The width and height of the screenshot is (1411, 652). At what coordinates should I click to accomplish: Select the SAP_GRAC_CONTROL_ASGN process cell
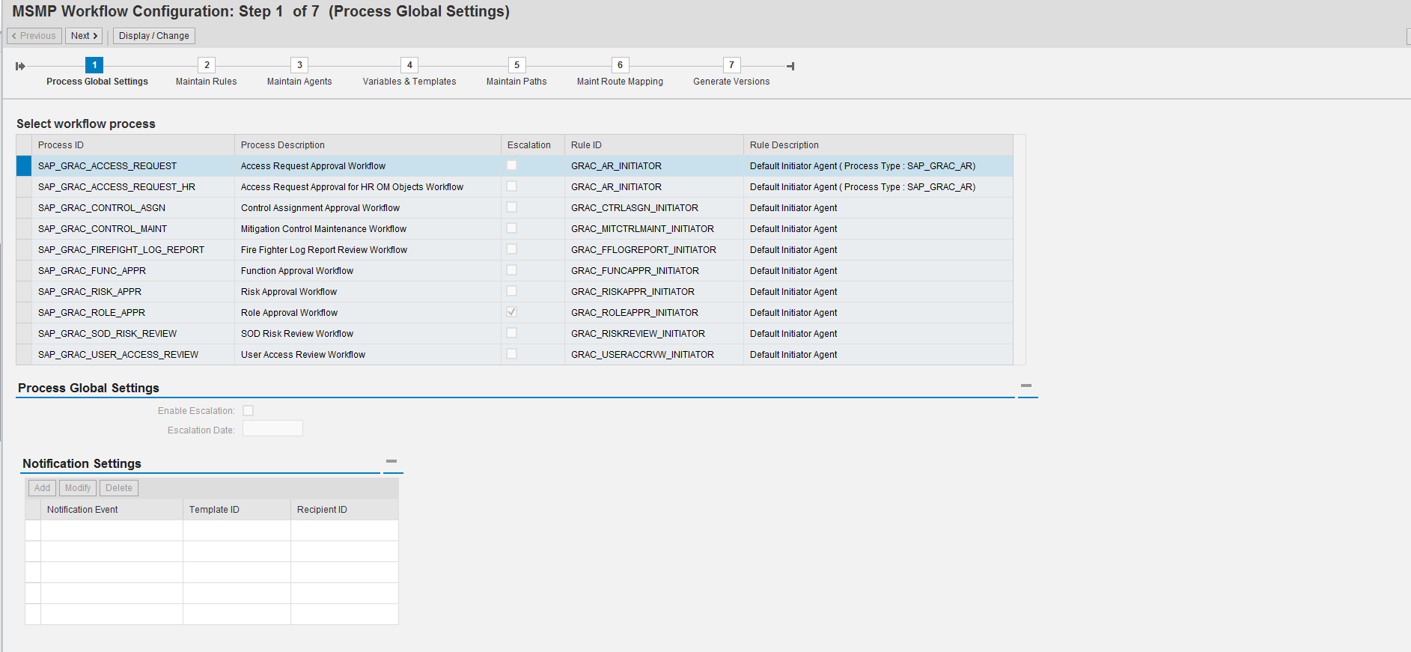click(133, 208)
